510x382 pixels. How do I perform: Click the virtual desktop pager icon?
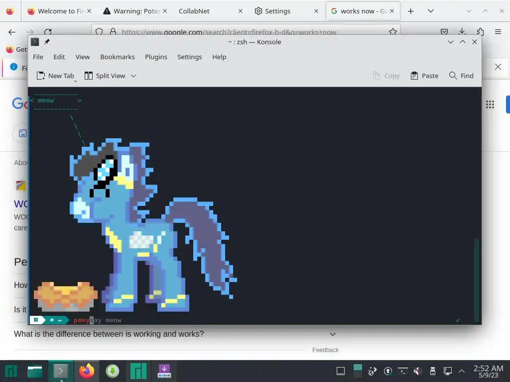358,371
